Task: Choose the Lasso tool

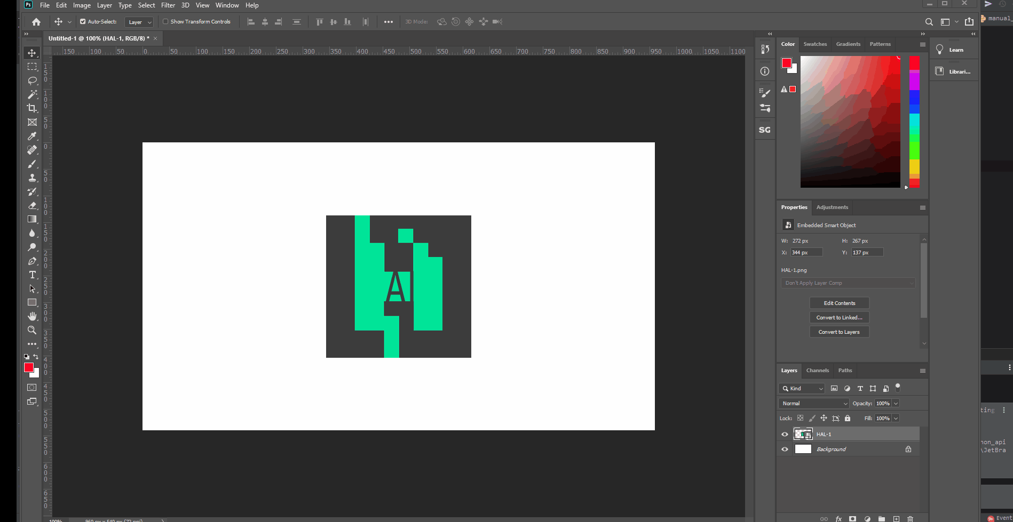Action: click(x=32, y=81)
